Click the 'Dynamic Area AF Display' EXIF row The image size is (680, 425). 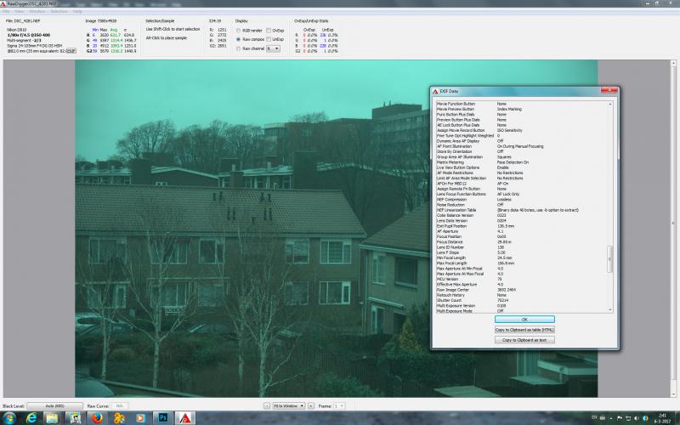pos(522,141)
